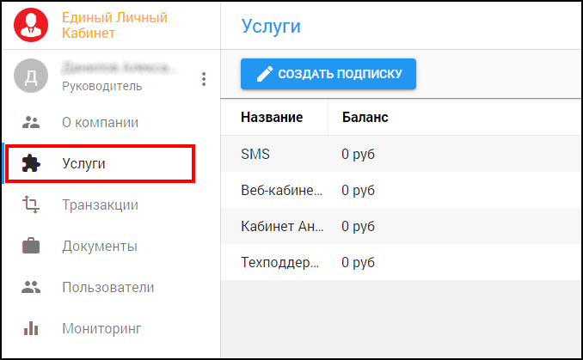Screen dimensions: 583x360
Task: Sort by the Название column header
Action: (271, 117)
